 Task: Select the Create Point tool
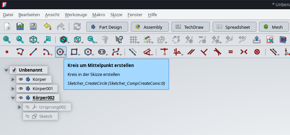(x=7, y=52)
